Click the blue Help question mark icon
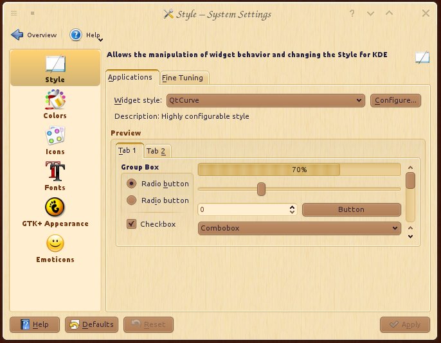This screenshot has height=343, width=441. click(x=76, y=35)
